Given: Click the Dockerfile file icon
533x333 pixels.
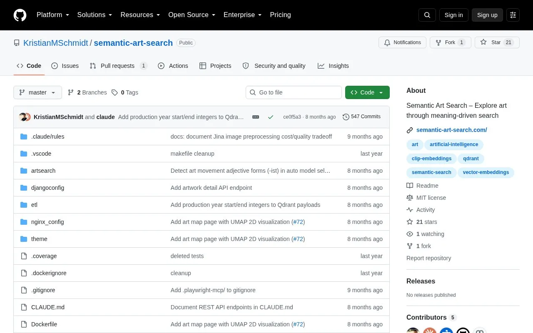Looking at the screenshot, I should coord(24,324).
